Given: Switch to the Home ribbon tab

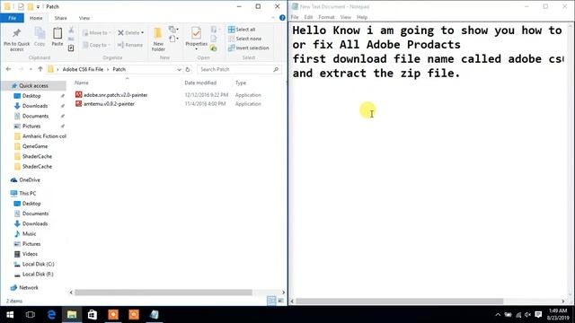Looking at the screenshot, I should pos(36,18).
